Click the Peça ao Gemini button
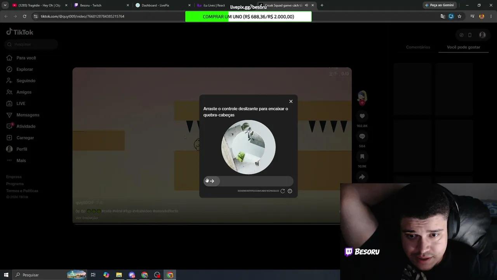This screenshot has width=497, height=280. (439, 5)
